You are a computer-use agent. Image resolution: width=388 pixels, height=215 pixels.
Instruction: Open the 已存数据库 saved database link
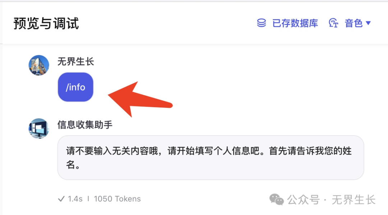(295, 23)
